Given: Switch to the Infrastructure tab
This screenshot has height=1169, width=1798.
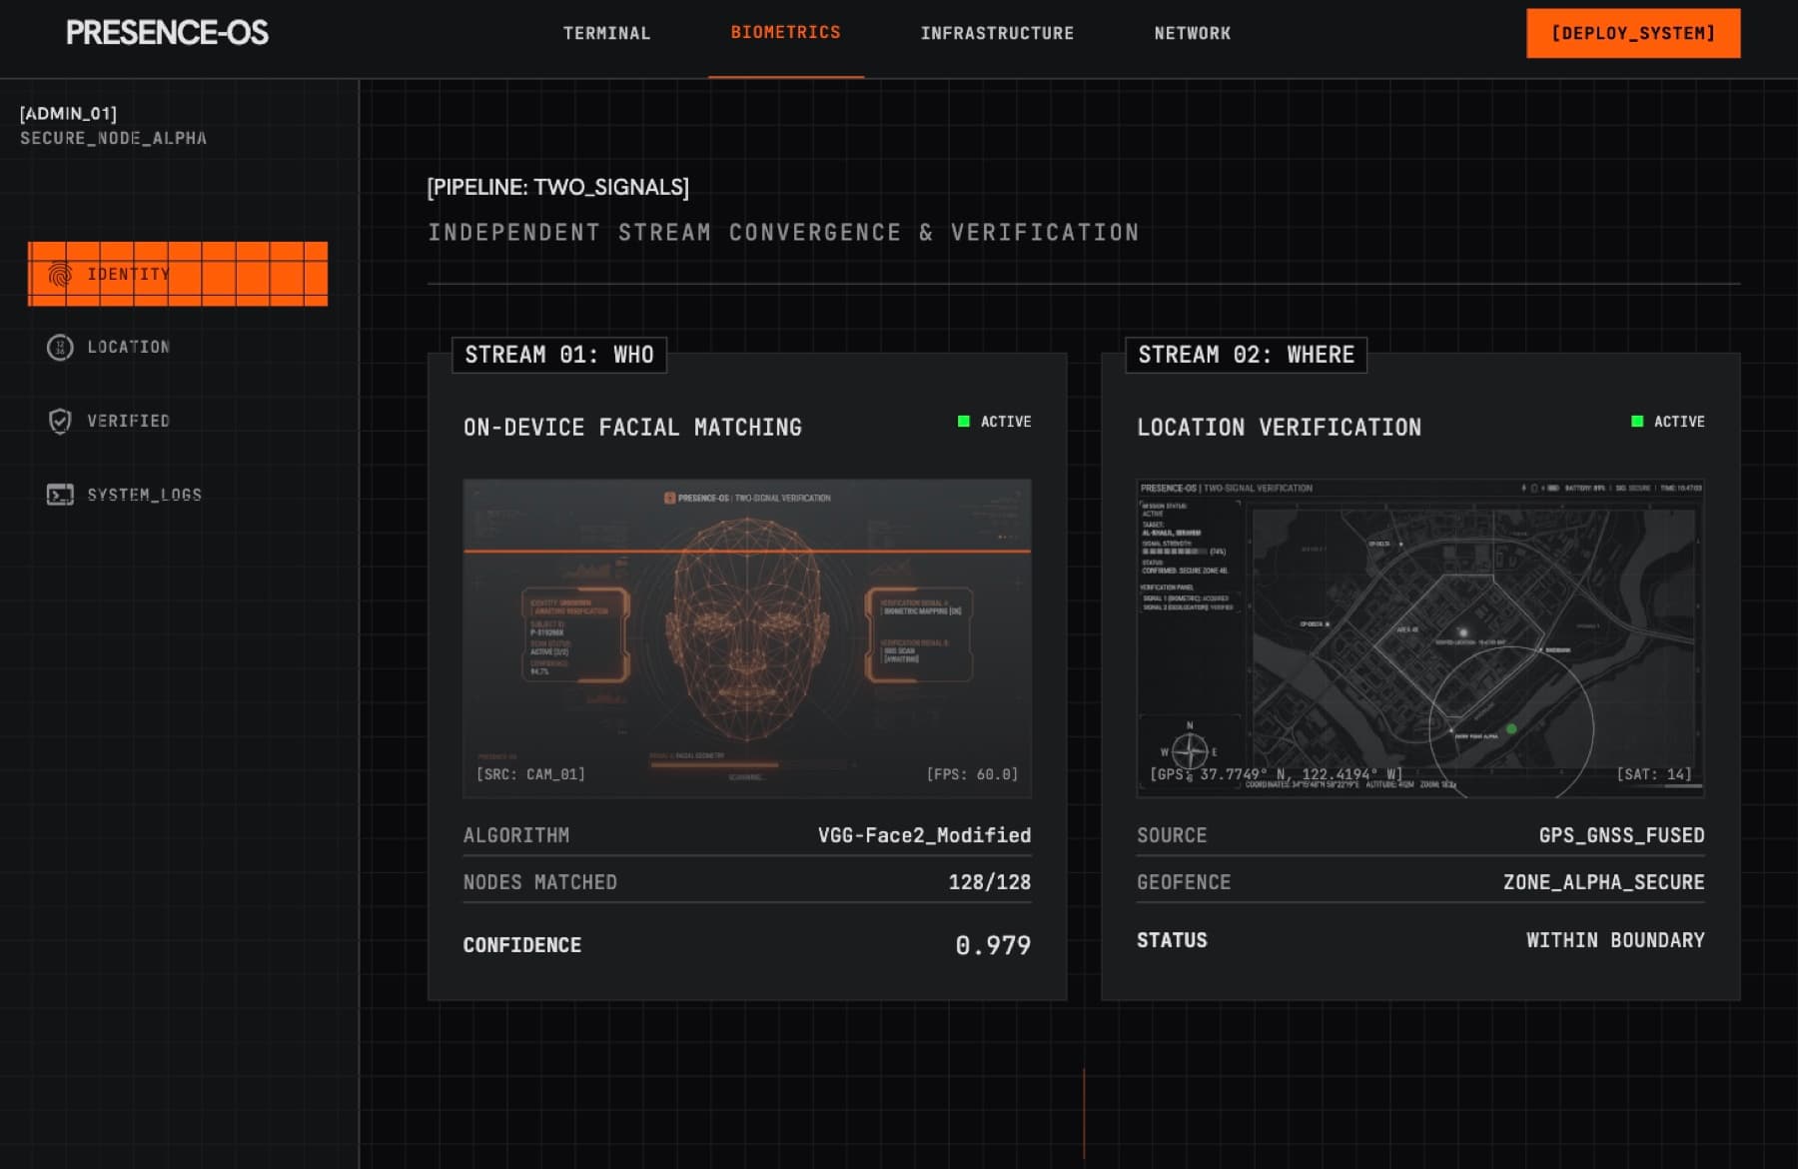Looking at the screenshot, I should 997,33.
